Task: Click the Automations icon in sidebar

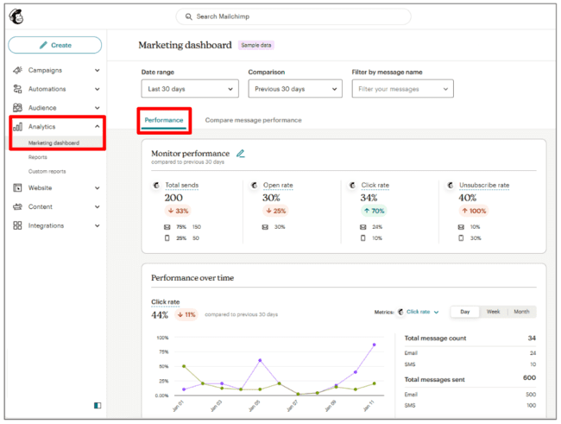Action: pos(18,89)
